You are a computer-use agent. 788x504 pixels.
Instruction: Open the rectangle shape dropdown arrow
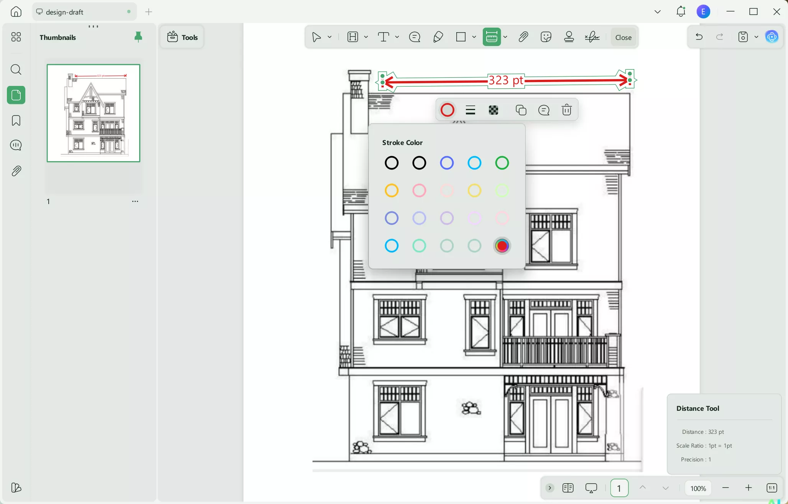point(474,37)
